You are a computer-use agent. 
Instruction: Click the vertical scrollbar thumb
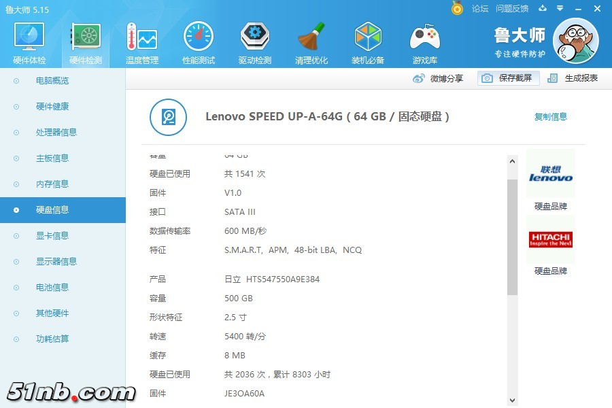point(513,237)
